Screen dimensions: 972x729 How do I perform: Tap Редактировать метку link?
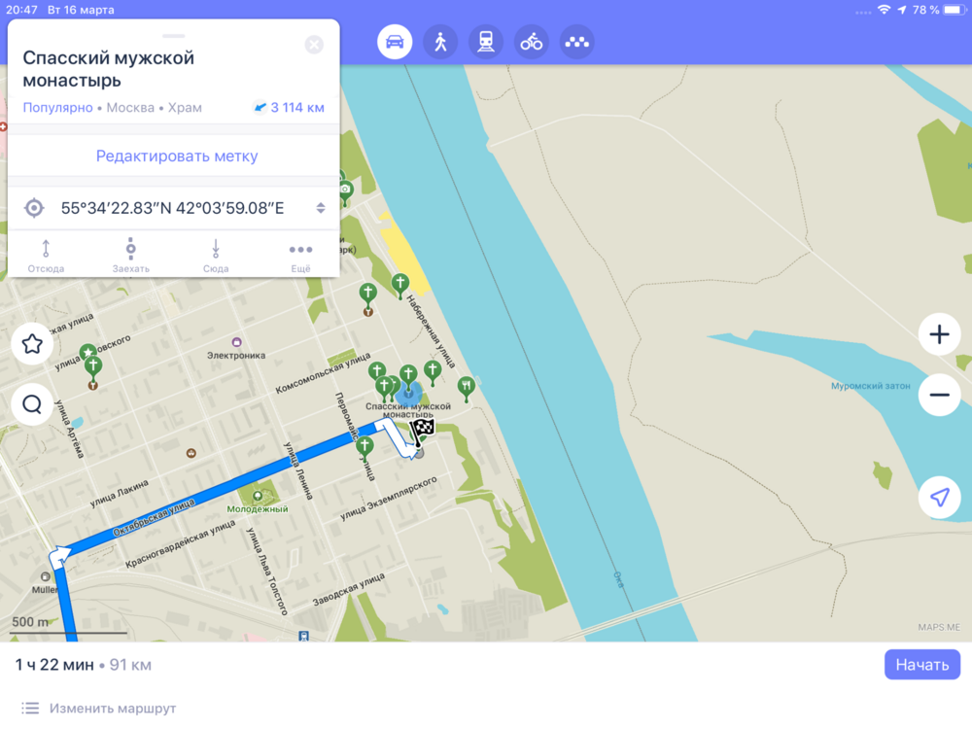(177, 156)
